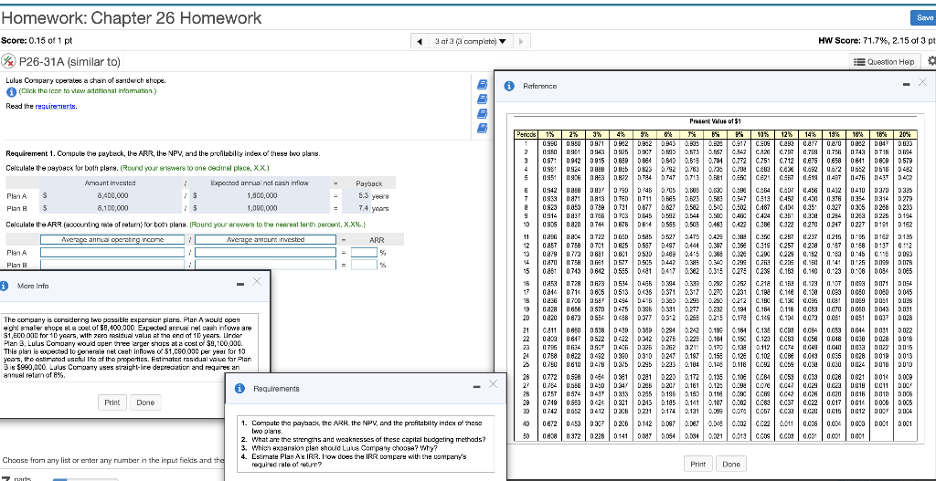Viewport: 936px width, 481px height.
Task: Click Print in the More Info panel
Action: tap(112, 403)
